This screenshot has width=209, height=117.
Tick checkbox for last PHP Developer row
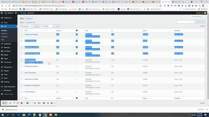pyautogui.click(x=22, y=92)
